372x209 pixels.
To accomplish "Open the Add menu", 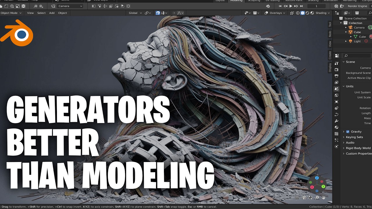I will click(52, 13).
